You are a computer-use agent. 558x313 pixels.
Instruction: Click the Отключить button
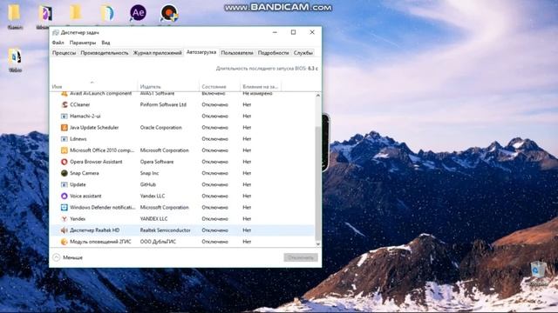tap(301, 257)
